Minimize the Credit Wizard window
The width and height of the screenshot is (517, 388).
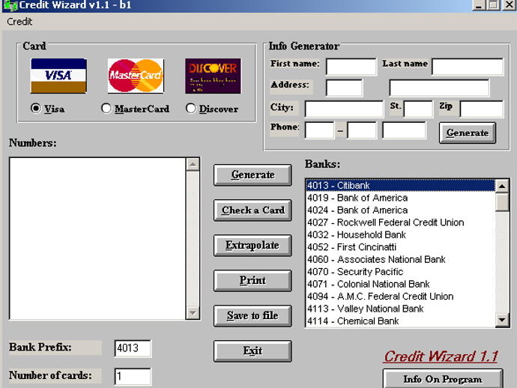(x=479, y=5)
